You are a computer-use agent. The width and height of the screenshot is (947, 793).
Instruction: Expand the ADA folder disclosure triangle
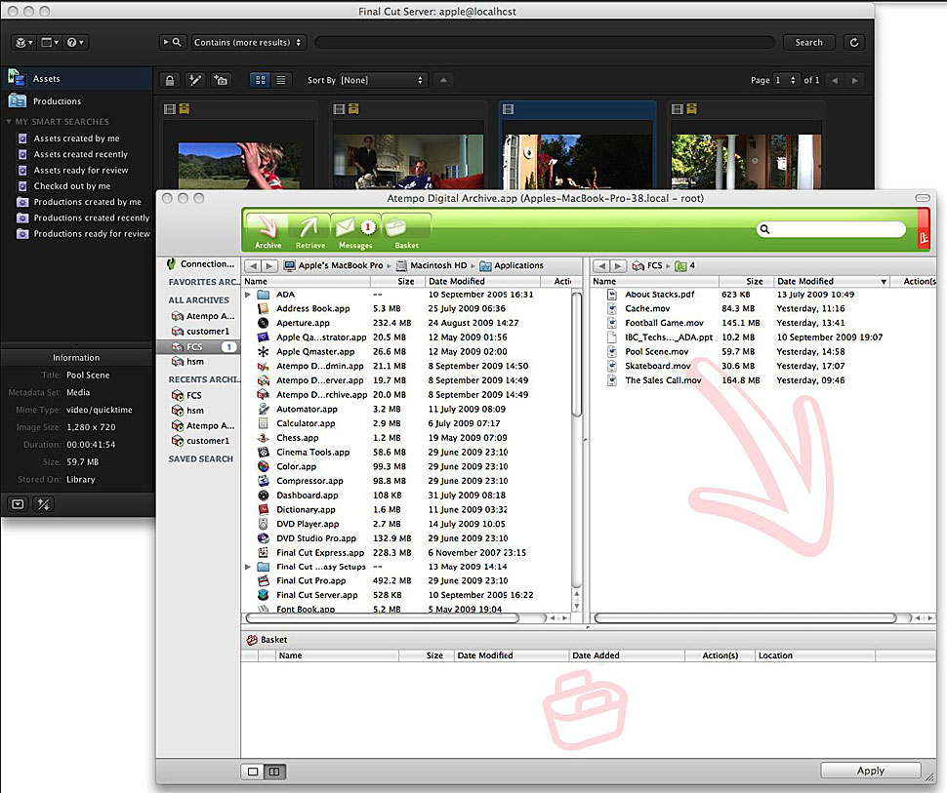pyautogui.click(x=248, y=295)
